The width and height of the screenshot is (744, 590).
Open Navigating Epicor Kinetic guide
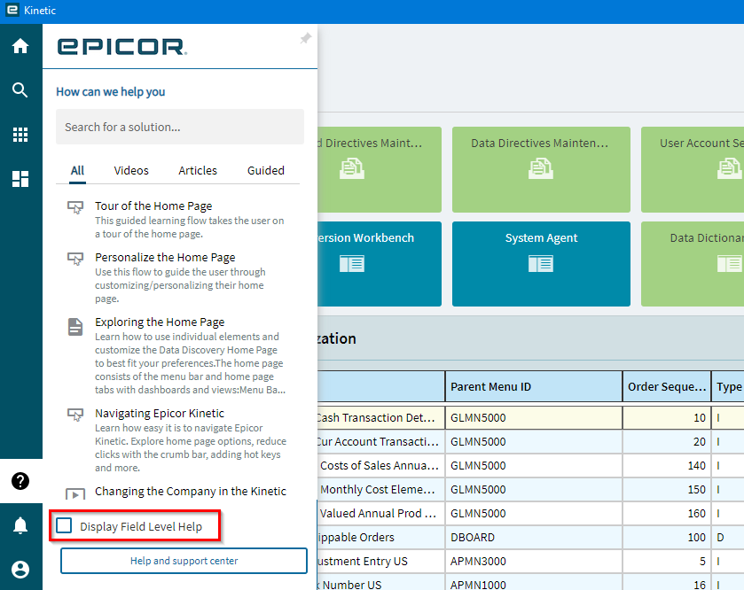[160, 413]
